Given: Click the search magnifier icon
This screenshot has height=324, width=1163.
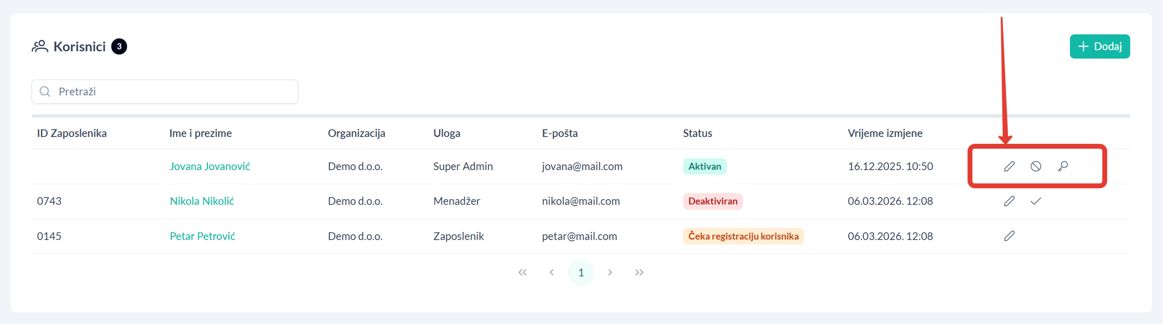Looking at the screenshot, I should (45, 92).
